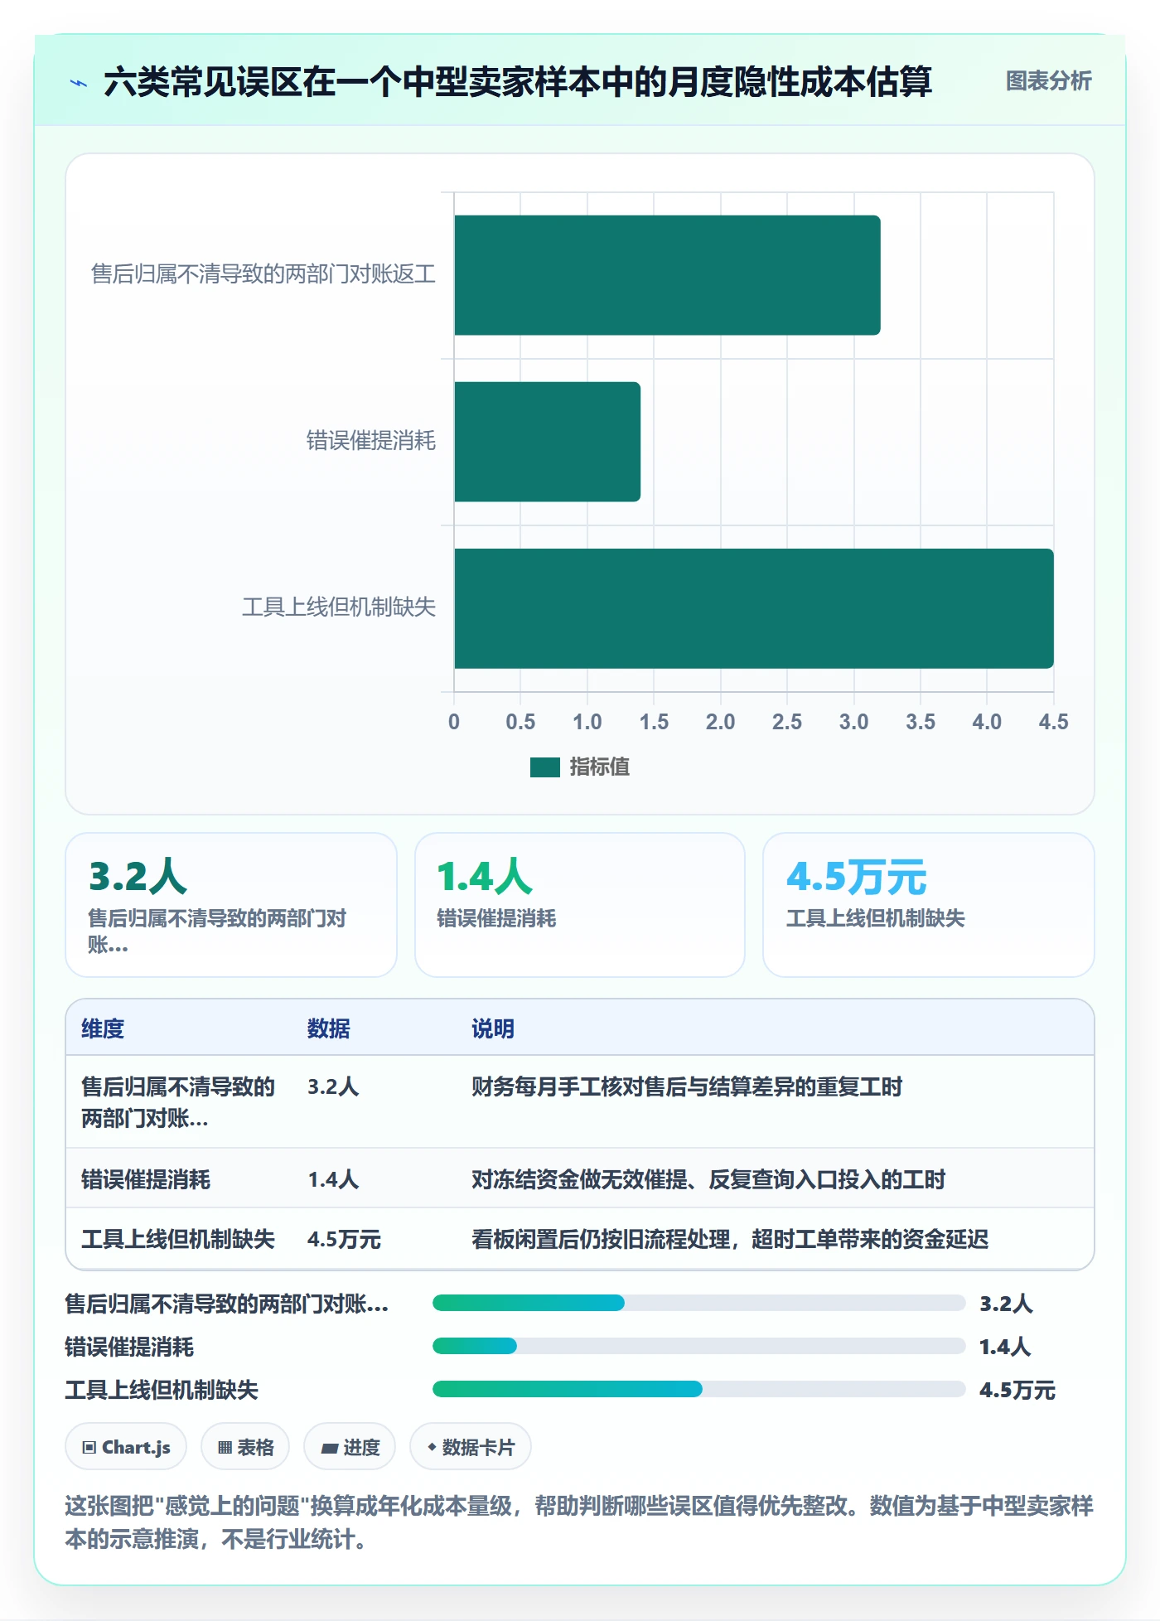Click the 错误催提消耗 y-axis label

coord(370,441)
